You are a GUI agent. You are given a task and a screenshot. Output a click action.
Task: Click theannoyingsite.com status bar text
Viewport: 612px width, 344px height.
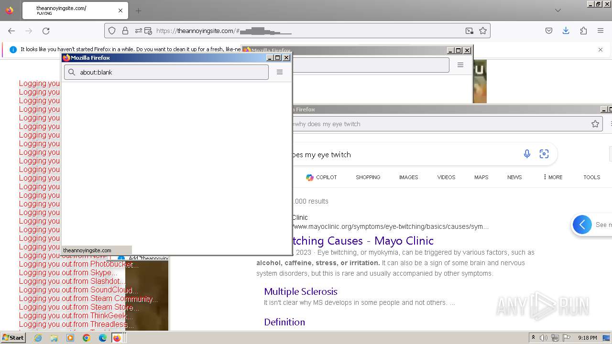click(x=87, y=250)
